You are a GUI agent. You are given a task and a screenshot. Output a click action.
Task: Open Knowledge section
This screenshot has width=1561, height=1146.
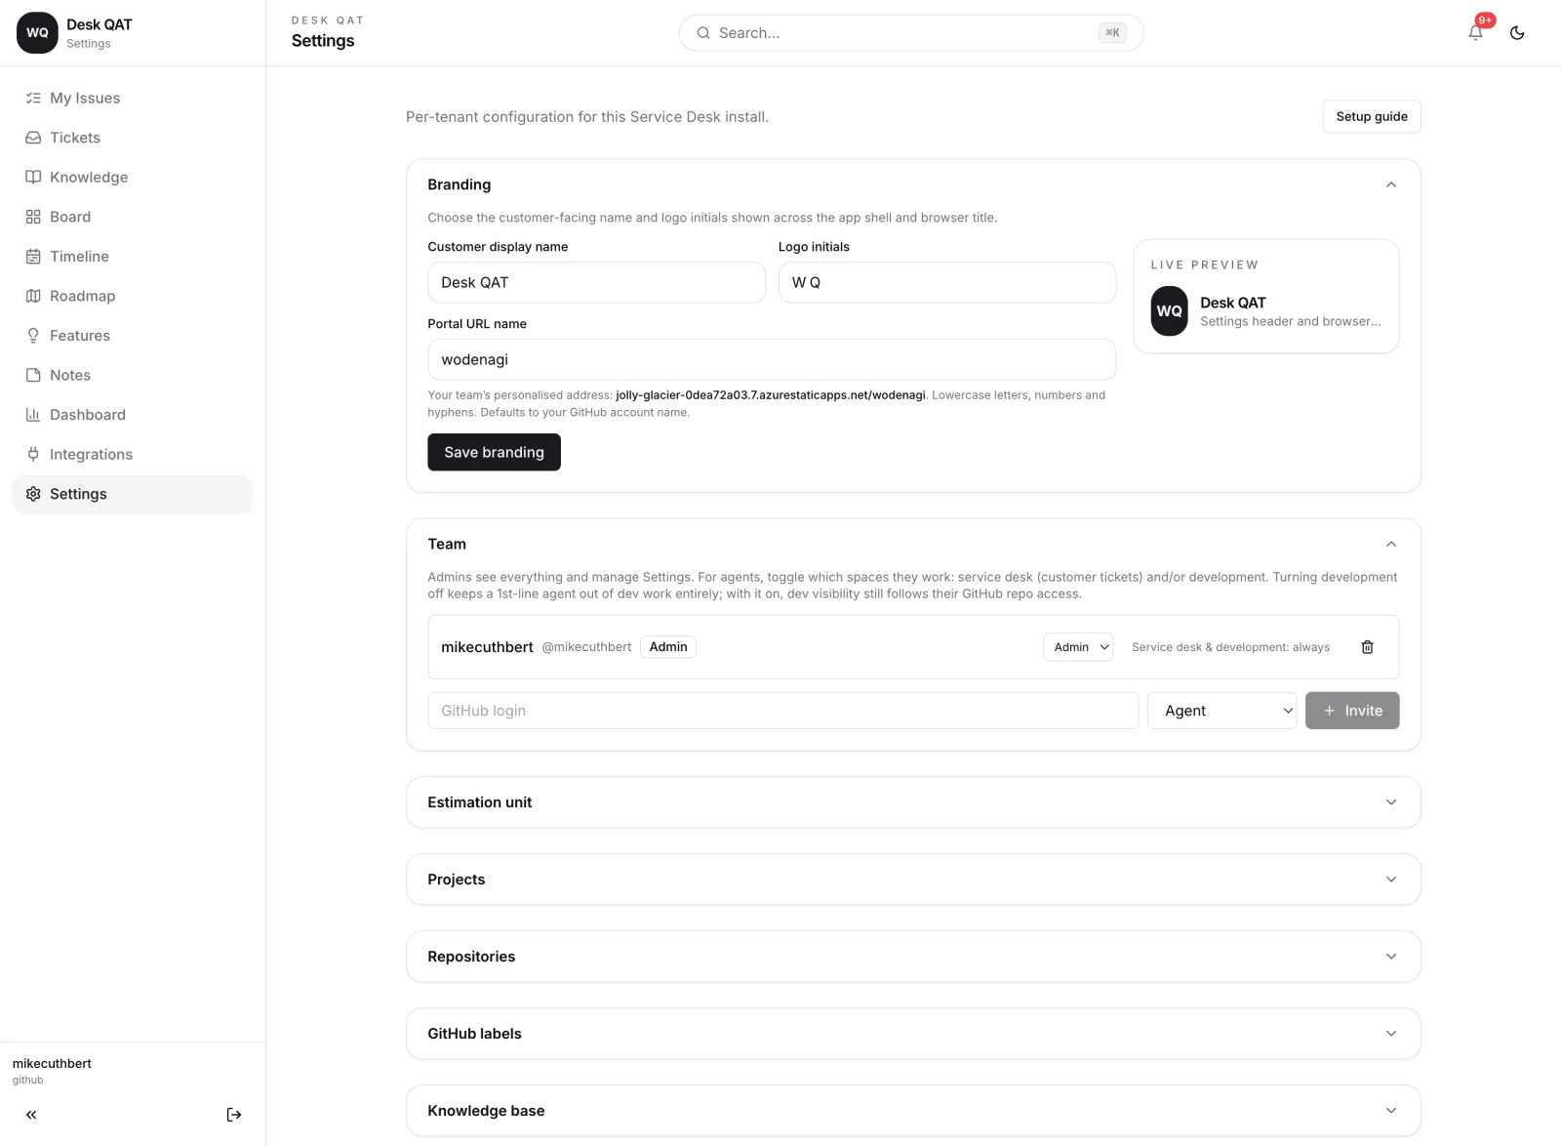click(x=133, y=177)
